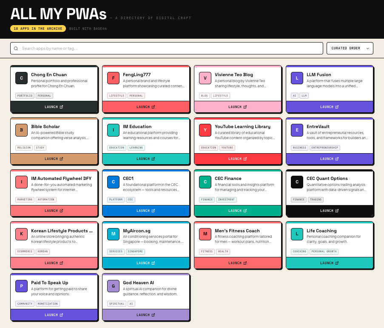Image resolution: width=384 pixels, height=328 pixels.
Task: Click the LLM tag on LLM Fusion
Action: coord(304,96)
